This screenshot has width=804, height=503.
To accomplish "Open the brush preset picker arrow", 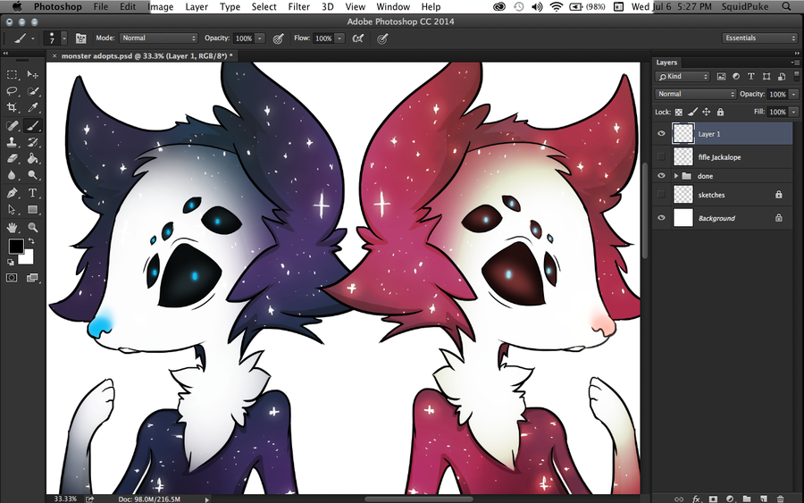I will point(64,38).
